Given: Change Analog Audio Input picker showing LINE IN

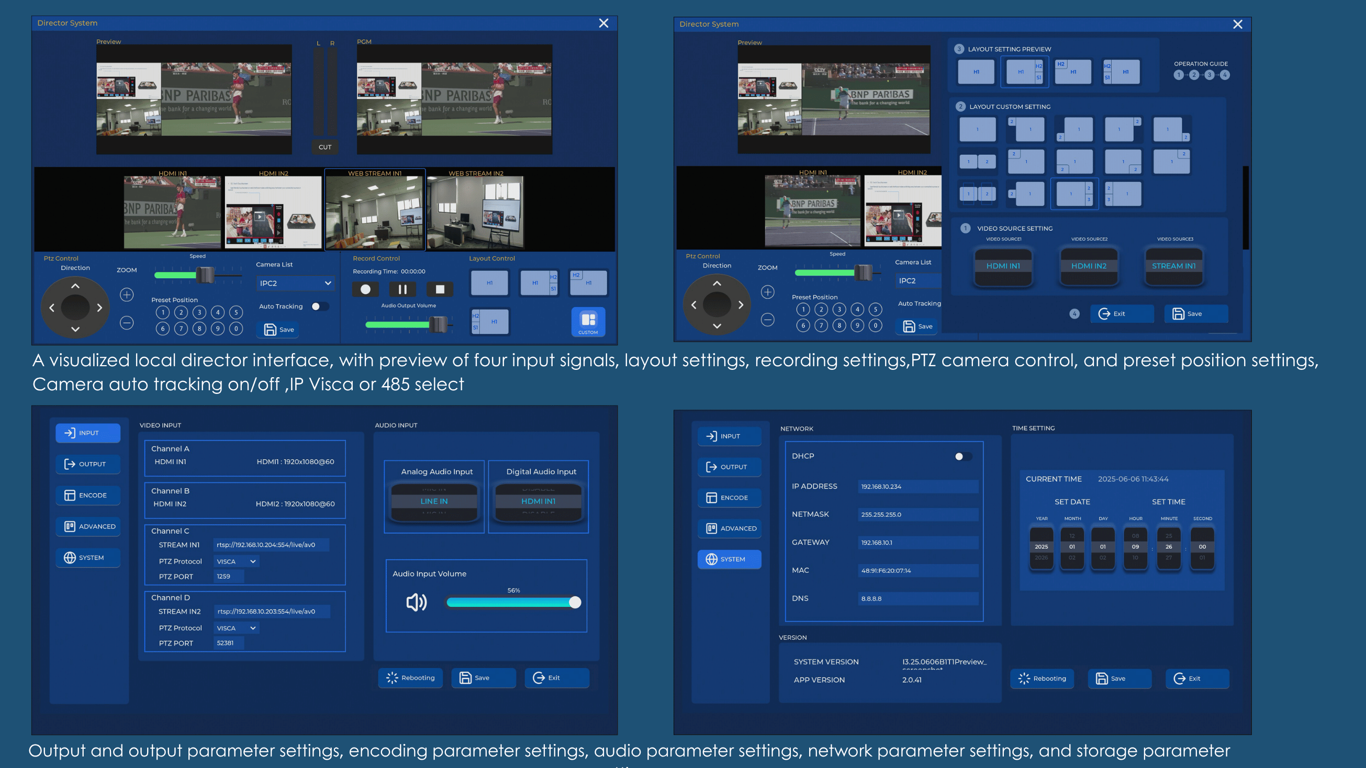Looking at the screenshot, I should point(434,501).
